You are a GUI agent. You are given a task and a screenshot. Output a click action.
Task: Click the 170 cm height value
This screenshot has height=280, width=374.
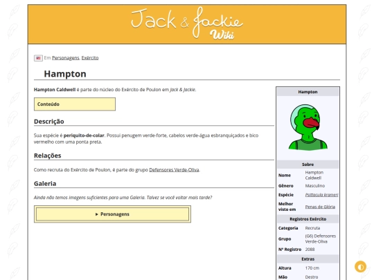(x=312, y=268)
